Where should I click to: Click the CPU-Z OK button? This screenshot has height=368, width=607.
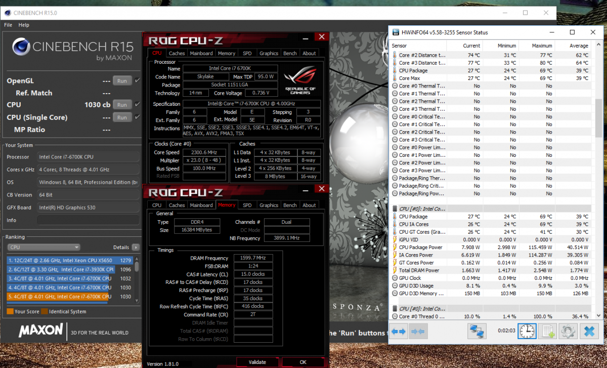click(x=302, y=362)
